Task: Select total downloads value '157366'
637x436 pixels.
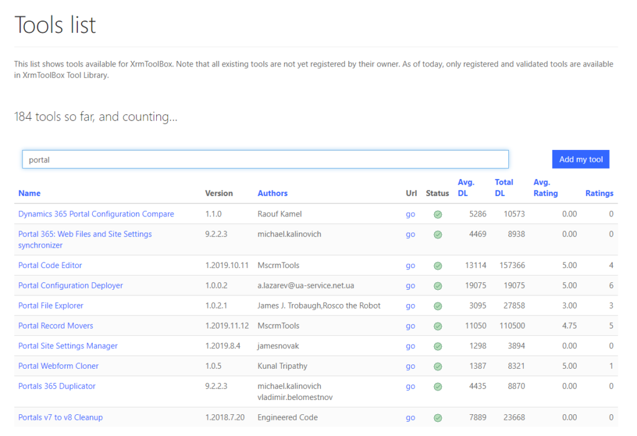Action: (512, 265)
